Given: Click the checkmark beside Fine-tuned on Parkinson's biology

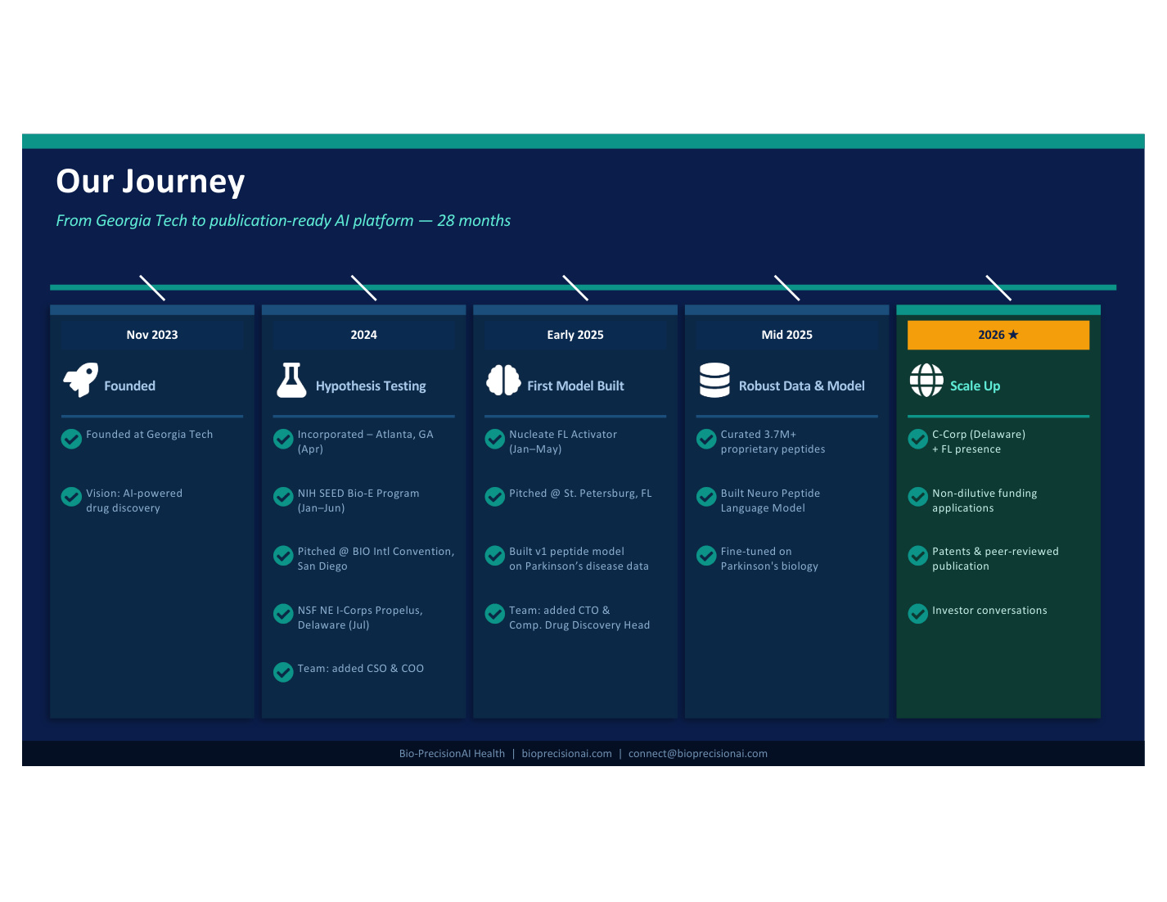Looking at the screenshot, I should click(x=706, y=556).
